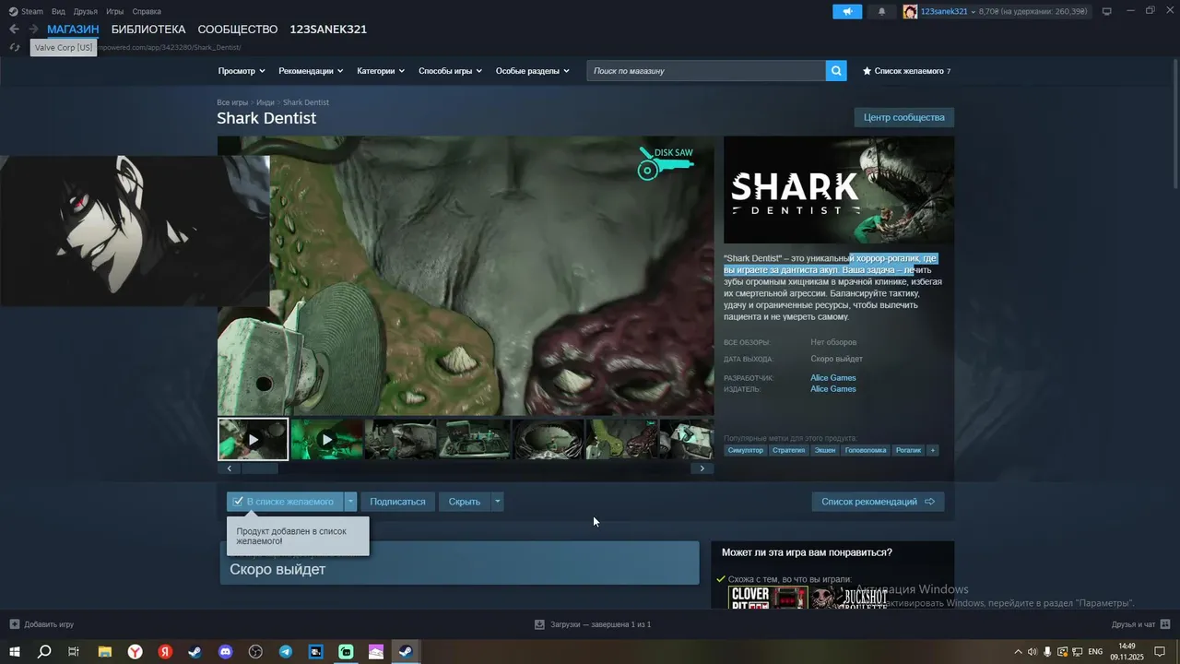This screenshot has width=1180, height=664.
Task: Click the 123sanek321 profile avatar
Action: point(910,11)
